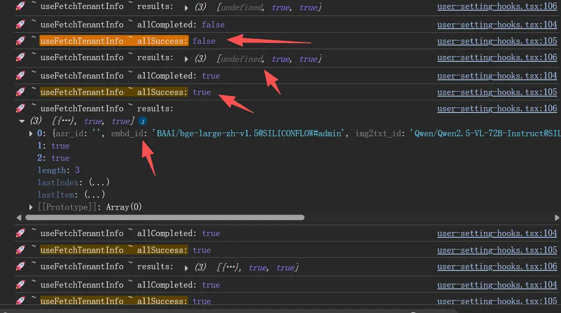Select the '1: true' array entry
The image size is (561, 313).
(53, 146)
